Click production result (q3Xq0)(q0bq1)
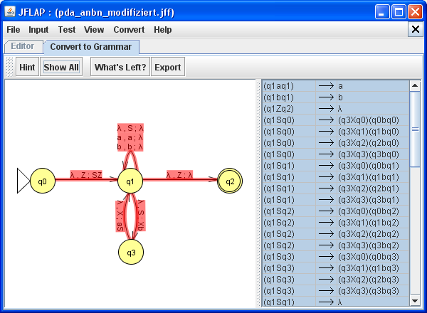Image resolution: width=427 pixels, height=313 pixels. point(369,166)
